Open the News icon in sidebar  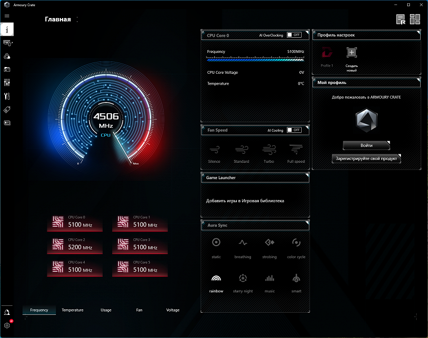point(7,123)
